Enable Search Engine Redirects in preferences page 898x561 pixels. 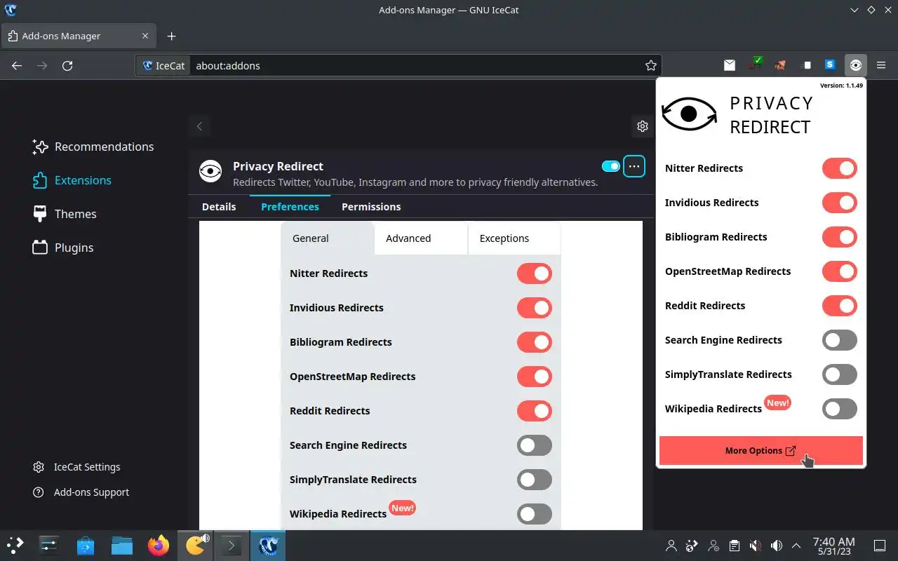coord(535,445)
